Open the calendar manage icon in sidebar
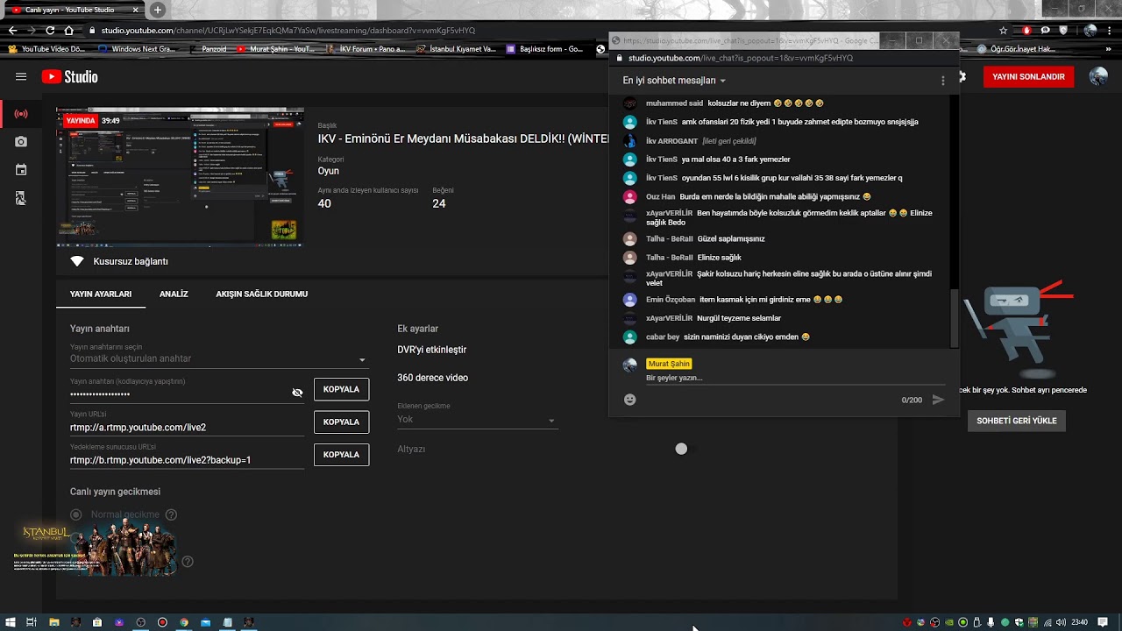This screenshot has height=631, width=1122. click(21, 170)
